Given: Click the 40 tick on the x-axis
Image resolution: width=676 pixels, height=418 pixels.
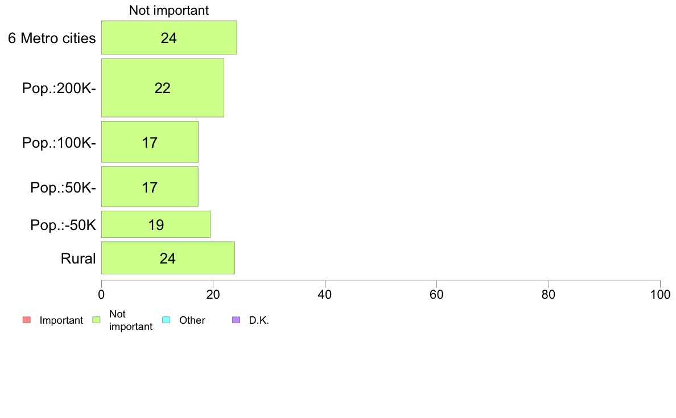Looking at the screenshot, I should [325, 294].
